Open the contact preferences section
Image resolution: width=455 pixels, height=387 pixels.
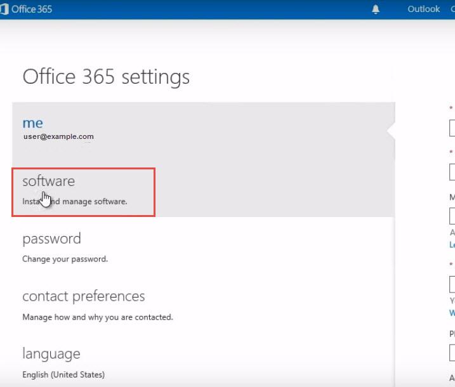click(84, 296)
